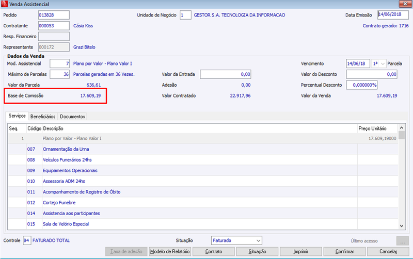Click the Imprimir button
Image resolution: width=413 pixels, height=259 pixels.
pos(301,251)
